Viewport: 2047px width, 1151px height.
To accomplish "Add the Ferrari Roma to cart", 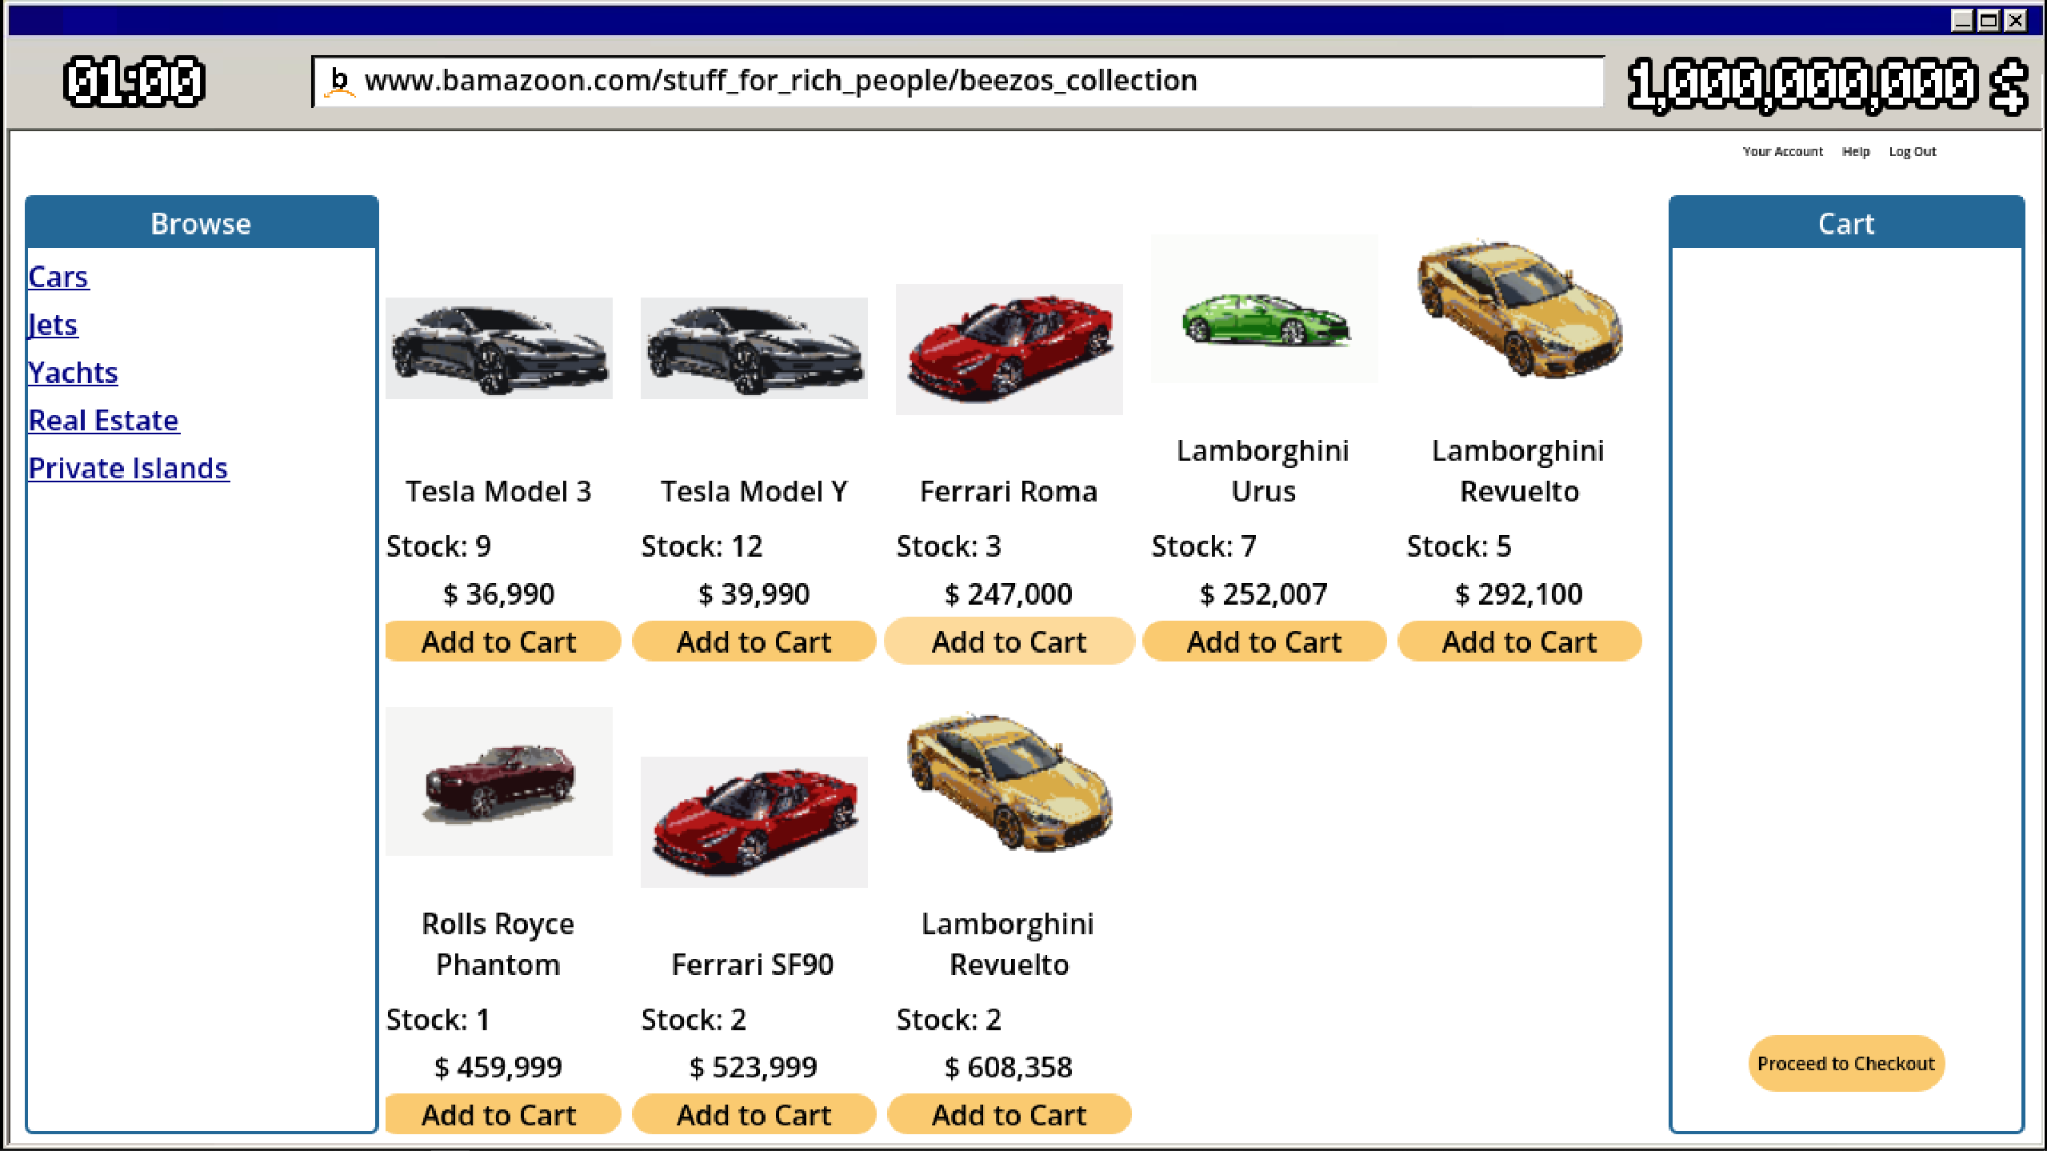I will [1010, 641].
